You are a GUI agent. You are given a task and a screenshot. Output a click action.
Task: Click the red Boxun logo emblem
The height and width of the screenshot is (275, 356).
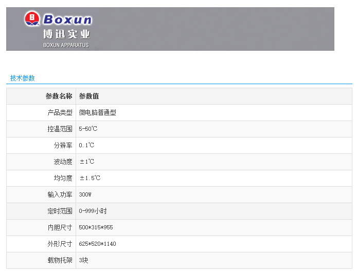click(x=32, y=19)
